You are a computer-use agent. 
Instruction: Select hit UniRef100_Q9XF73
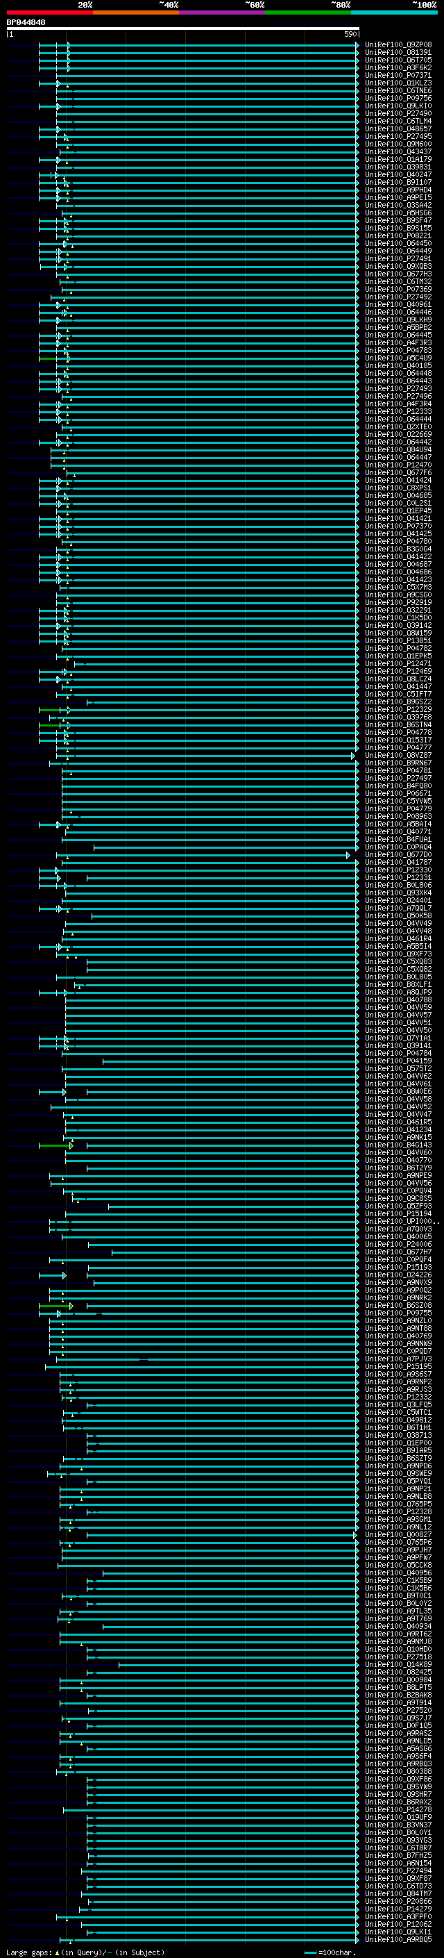[x=398, y=954]
